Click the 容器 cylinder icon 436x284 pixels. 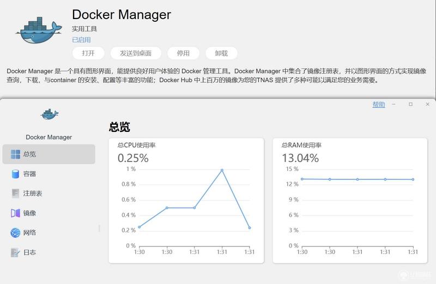coord(15,174)
